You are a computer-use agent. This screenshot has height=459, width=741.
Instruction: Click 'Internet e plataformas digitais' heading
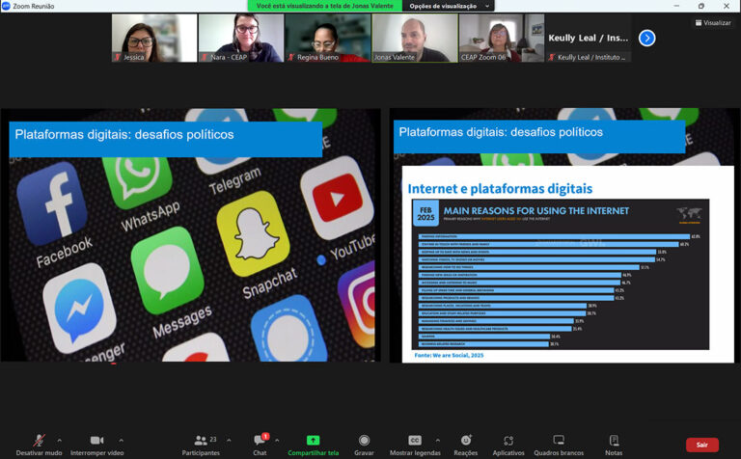(x=500, y=189)
